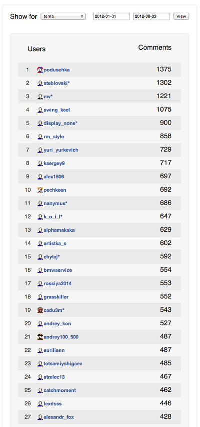The image size is (200, 427).
Task: Click the View button
Action: coord(181,16)
